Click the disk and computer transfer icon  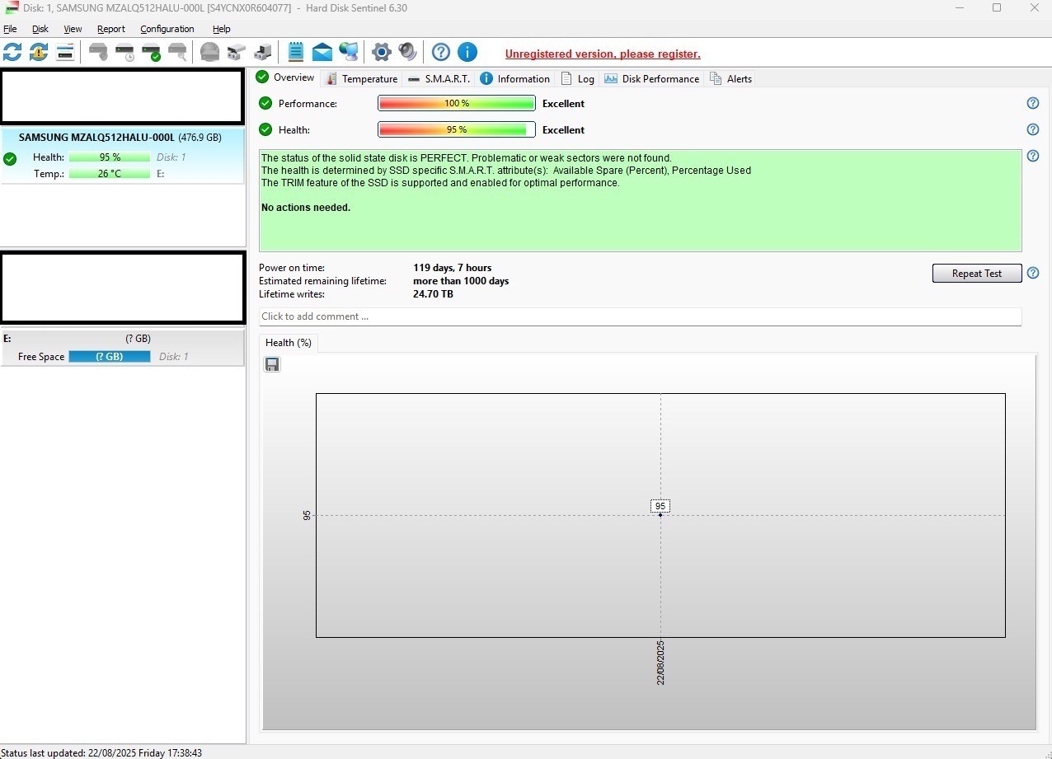point(263,53)
